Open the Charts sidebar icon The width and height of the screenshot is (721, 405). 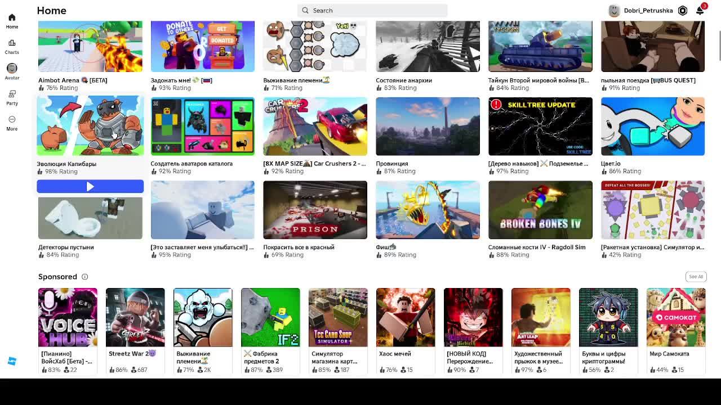click(12, 47)
